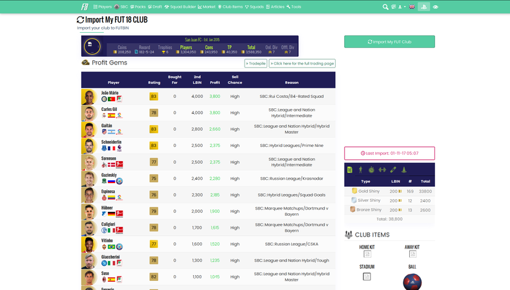Toggle the eye icon in the navbar

436,6
